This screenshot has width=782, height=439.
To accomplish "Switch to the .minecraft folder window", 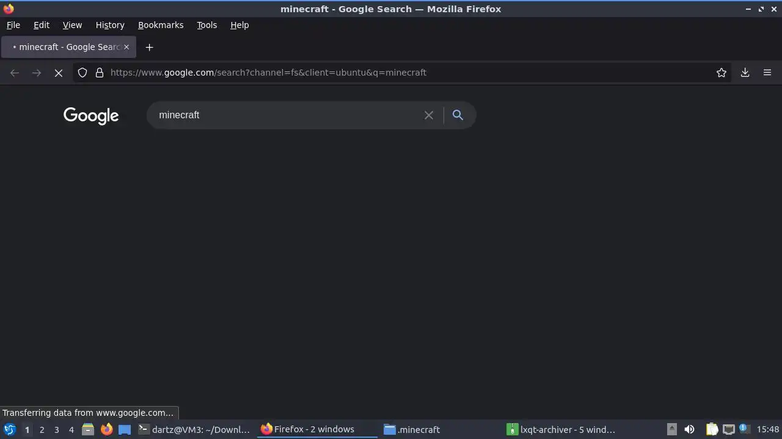I will [x=440, y=429].
